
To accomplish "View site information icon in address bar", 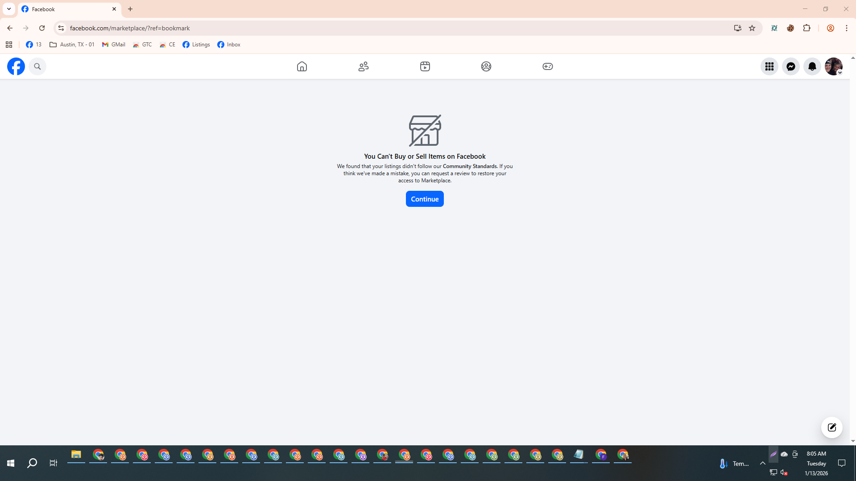I will click(61, 28).
